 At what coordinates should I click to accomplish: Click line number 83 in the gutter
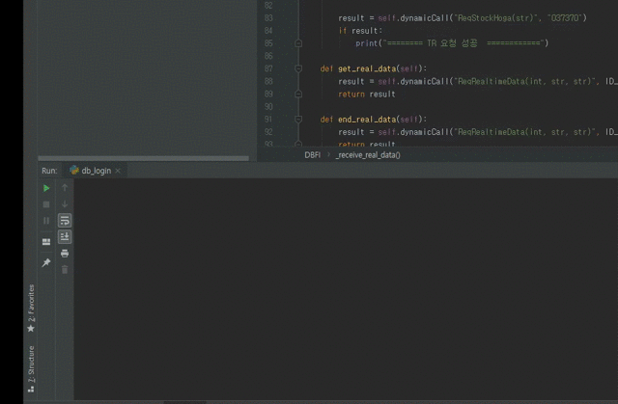(x=268, y=18)
